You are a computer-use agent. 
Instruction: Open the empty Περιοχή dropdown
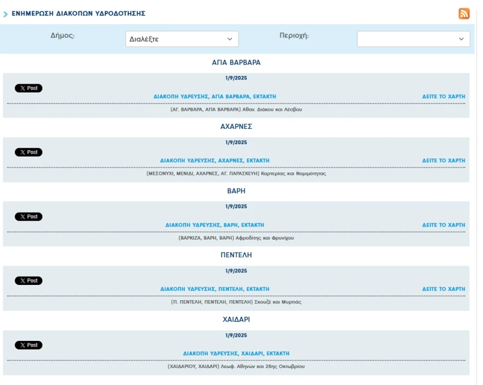pos(413,39)
